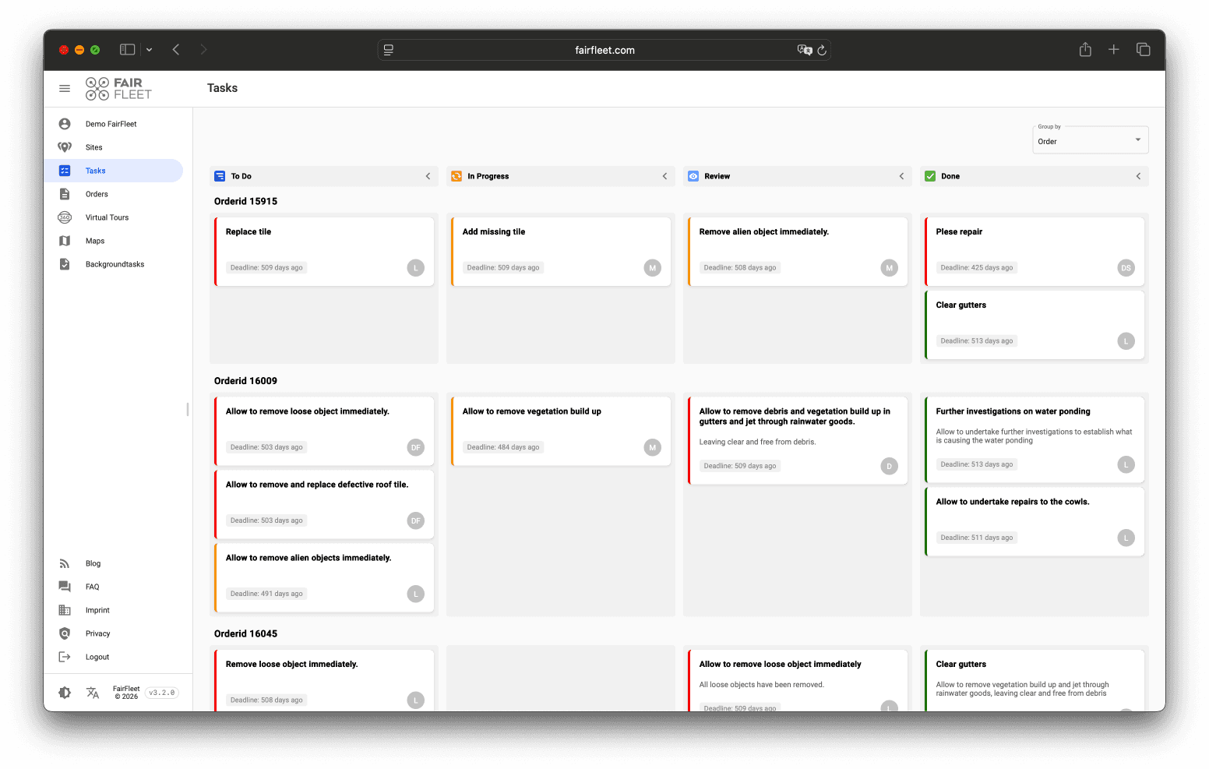Open the language switcher icon
The width and height of the screenshot is (1209, 769).
[x=93, y=692]
